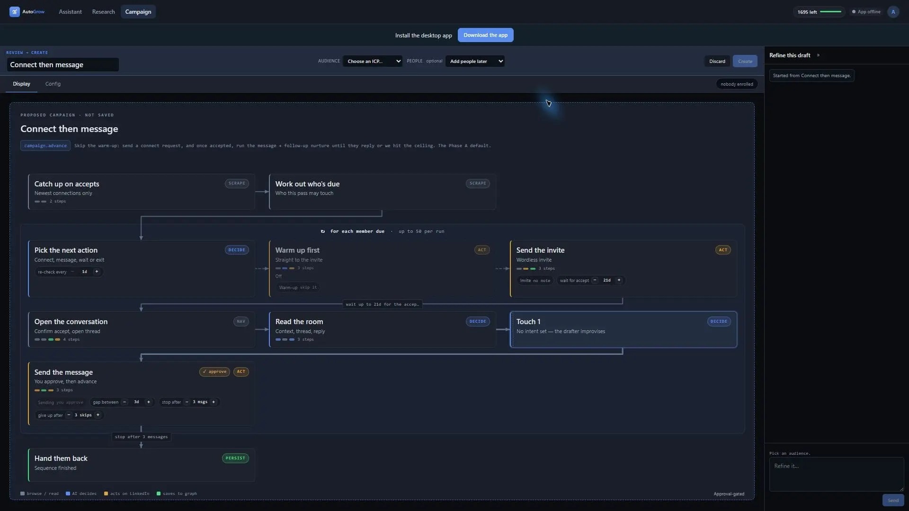
Task: Click the campaign.advance tag
Action: point(45,146)
